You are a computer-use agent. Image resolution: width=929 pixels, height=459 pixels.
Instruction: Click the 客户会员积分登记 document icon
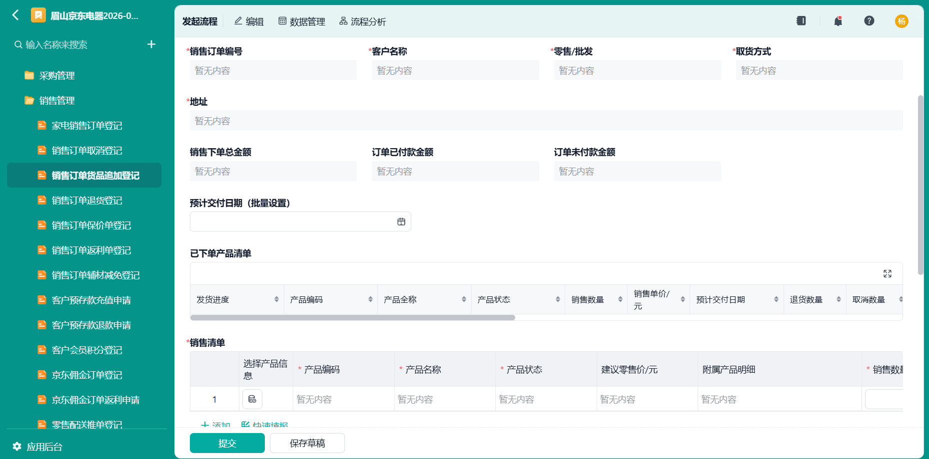click(42, 350)
